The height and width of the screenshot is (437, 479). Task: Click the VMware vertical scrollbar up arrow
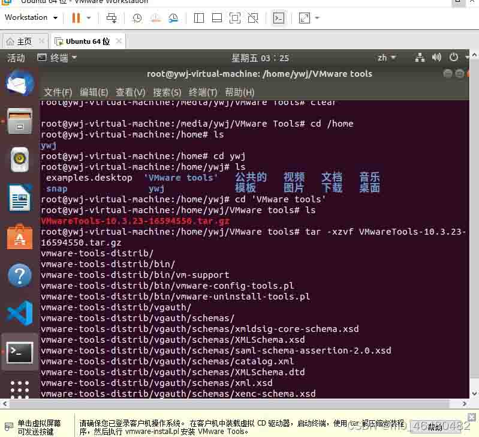point(474,55)
